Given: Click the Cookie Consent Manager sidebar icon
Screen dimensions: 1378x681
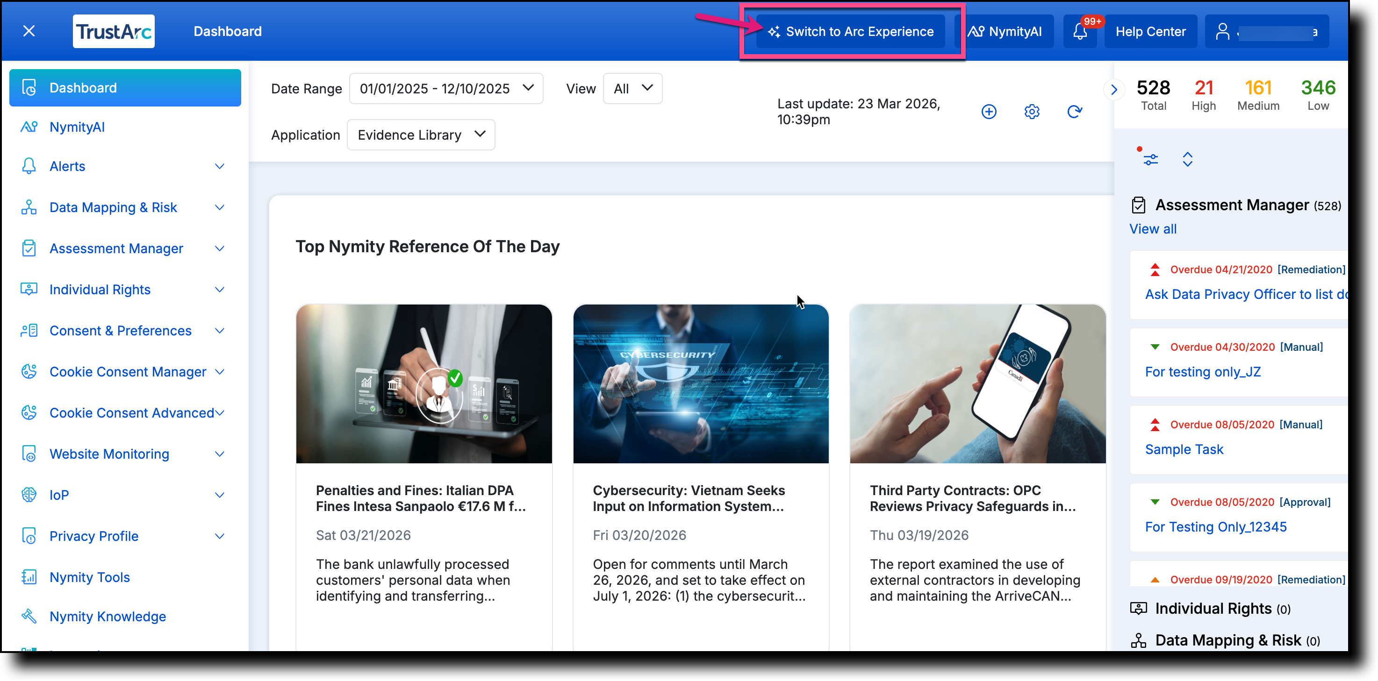Looking at the screenshot, I should [x=29, y=371].
